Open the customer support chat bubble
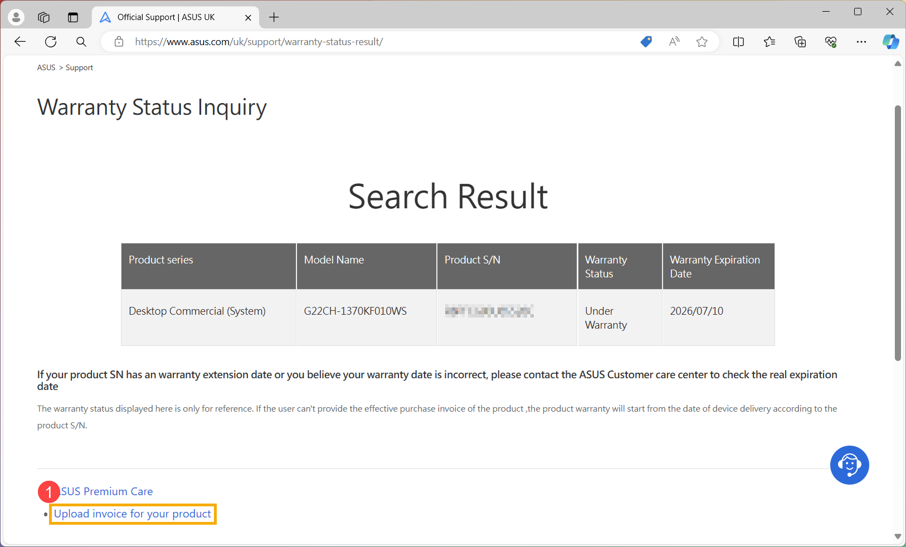Image resolution: width=906 pixels, height=547 pixels. tap(849, 465)
